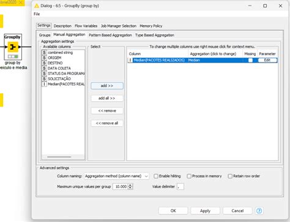Switch to the Settings tab
The height and width of the screenshot is (222, 290).
(x=44, y=26)
